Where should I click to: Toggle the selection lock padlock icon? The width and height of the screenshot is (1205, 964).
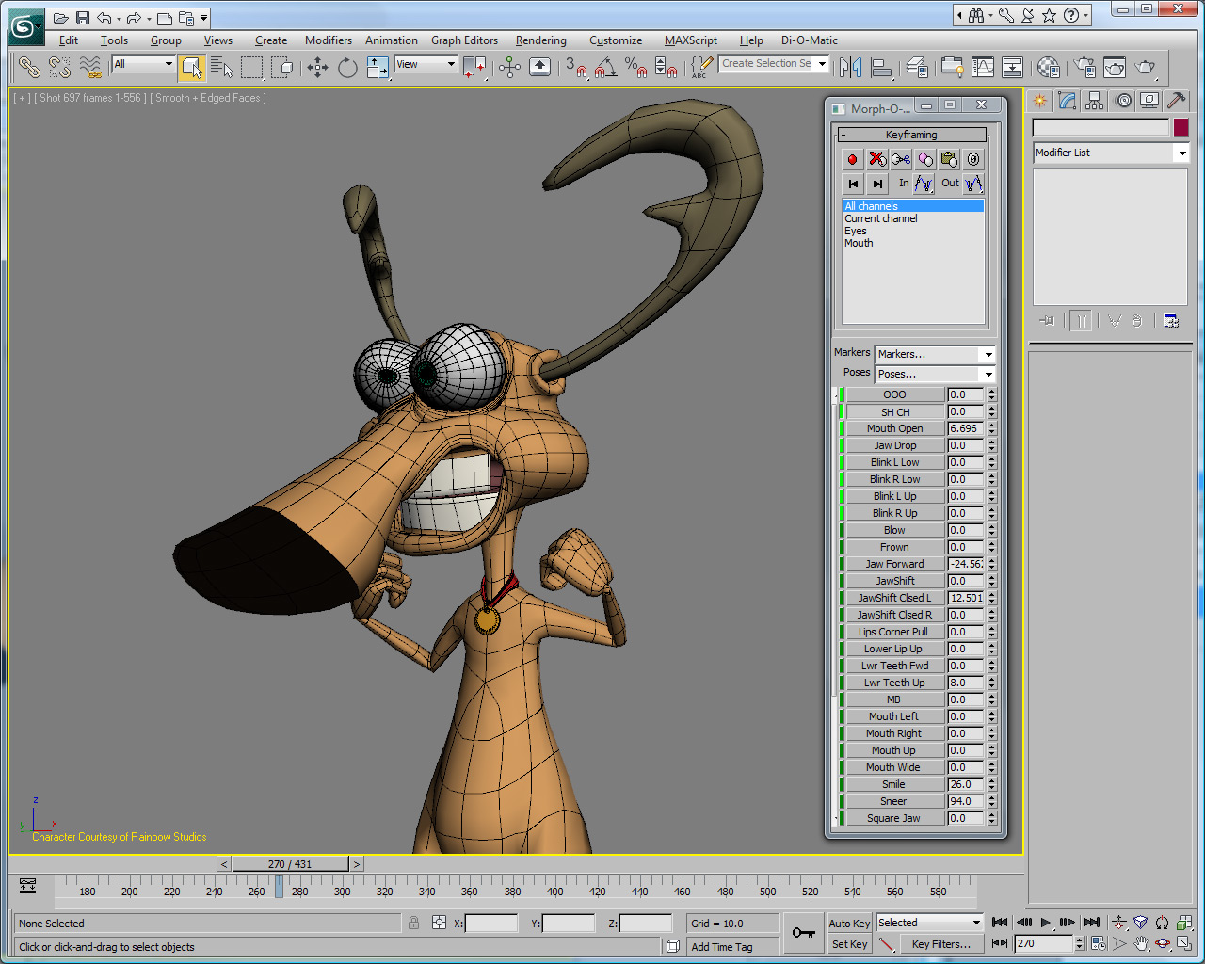point(413,923)
